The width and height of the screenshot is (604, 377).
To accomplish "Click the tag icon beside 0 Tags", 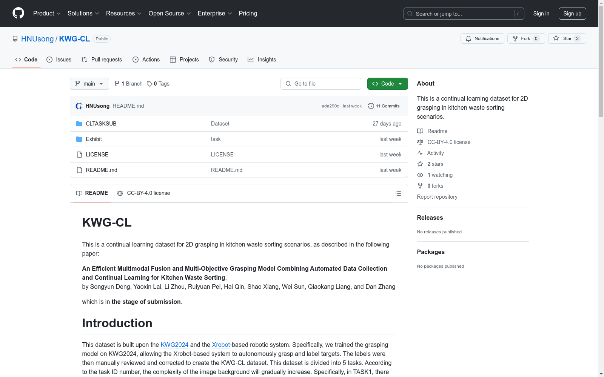I will click(149, 84).
